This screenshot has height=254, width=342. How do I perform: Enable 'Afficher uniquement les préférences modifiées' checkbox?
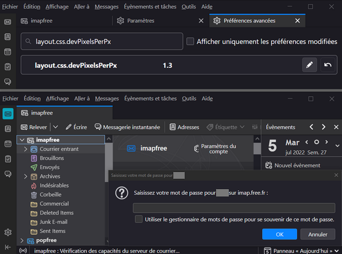pos(190,42)
